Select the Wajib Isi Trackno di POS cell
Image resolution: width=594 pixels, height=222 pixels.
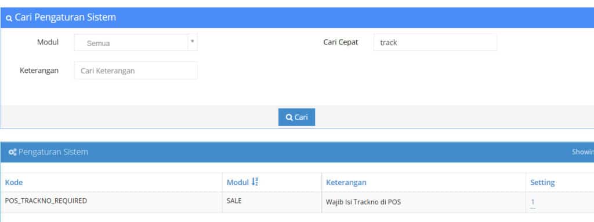(x=363, y=202)
